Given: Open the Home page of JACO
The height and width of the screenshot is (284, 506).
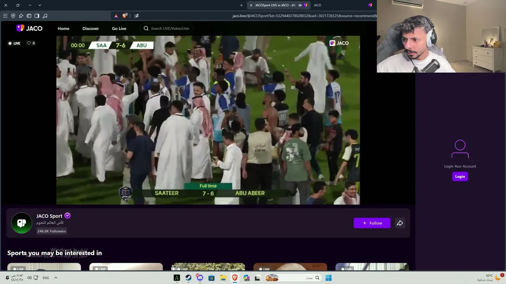Looking at the screenshot, I should pos(63,28).
